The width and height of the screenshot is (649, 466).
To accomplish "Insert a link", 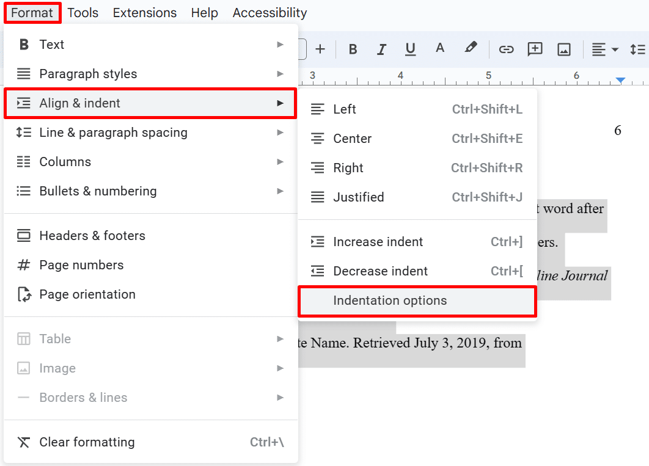I will click(506, 49).
